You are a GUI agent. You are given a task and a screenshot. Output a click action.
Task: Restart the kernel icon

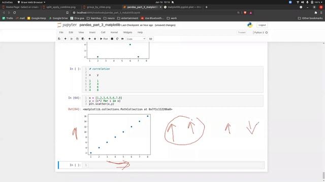(x=117, y=39)
